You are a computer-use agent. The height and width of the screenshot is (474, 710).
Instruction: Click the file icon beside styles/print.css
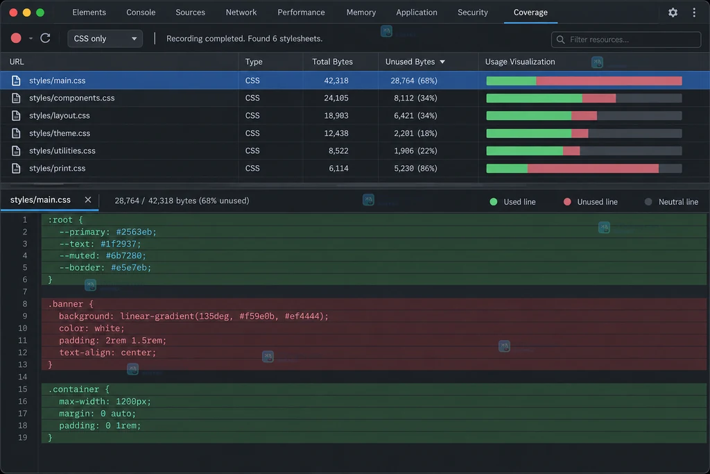pyautogui.click(x=16, y=168)
